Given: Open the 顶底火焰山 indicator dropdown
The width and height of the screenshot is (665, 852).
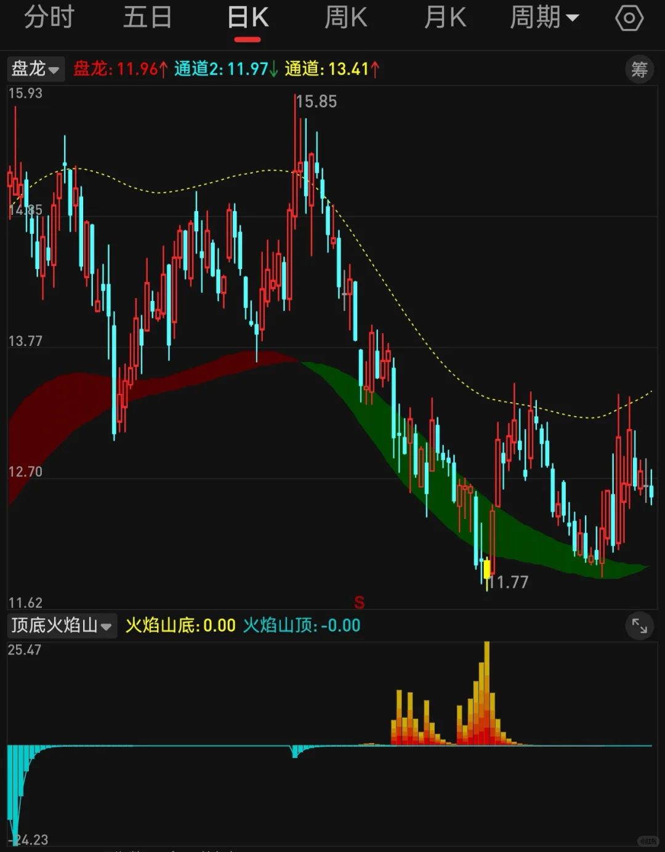Looking at the screenshot, I should click(62, 625).
